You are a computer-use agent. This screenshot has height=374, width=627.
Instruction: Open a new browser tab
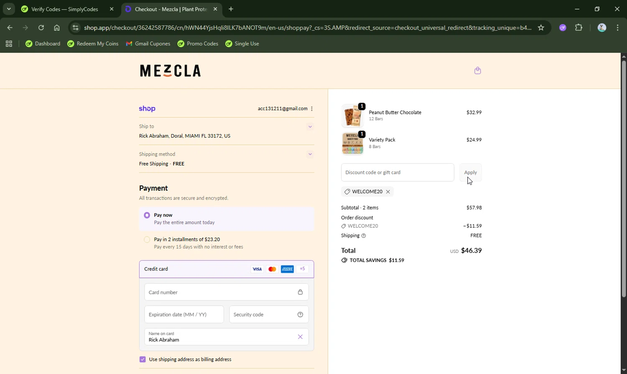click(x=231, y=9)
